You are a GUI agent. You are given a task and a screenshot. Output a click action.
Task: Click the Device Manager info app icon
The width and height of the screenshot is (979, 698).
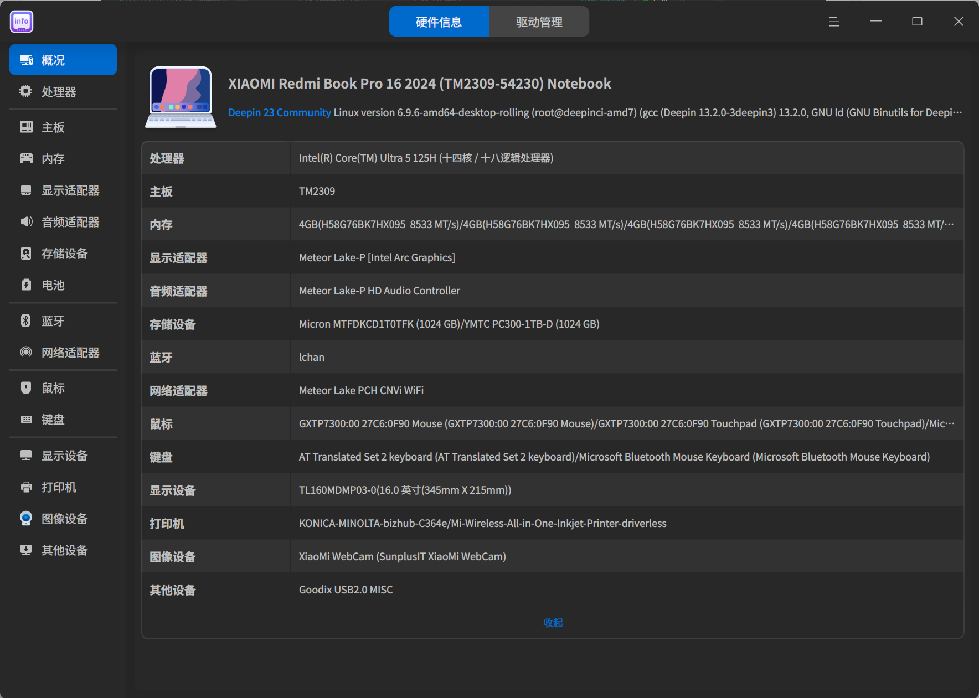(22, 22)
